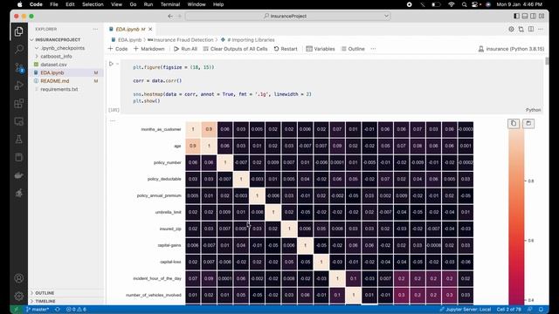Open editor more actions ellipsis
Viewport: 559px width, 314px height.
[x=541, y=29]
